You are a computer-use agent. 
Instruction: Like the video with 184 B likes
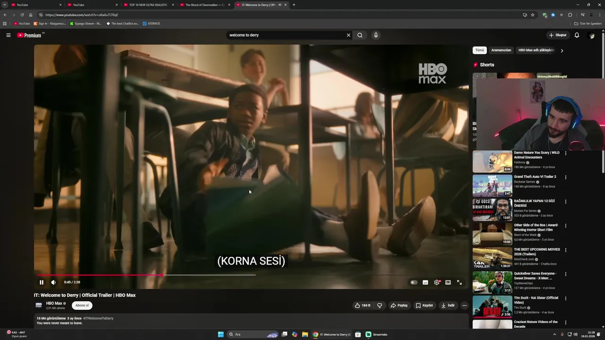(x=363, y=306)
